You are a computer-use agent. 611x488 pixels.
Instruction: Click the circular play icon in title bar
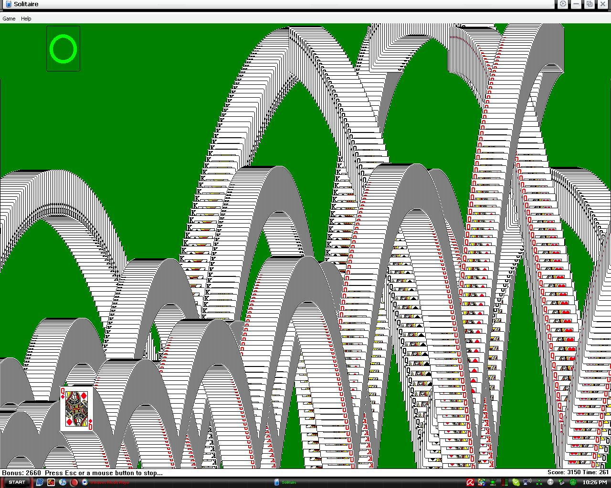[563, 4]
